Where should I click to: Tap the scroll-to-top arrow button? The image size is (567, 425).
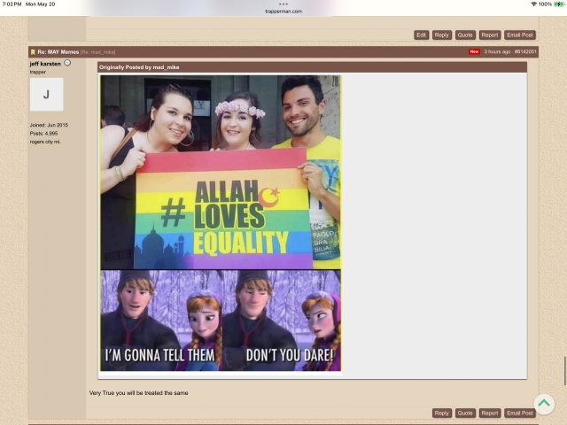point(544,404)
